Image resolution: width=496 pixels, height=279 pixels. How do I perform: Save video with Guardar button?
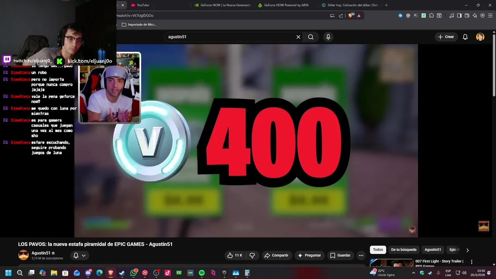[x=340, y=255]
